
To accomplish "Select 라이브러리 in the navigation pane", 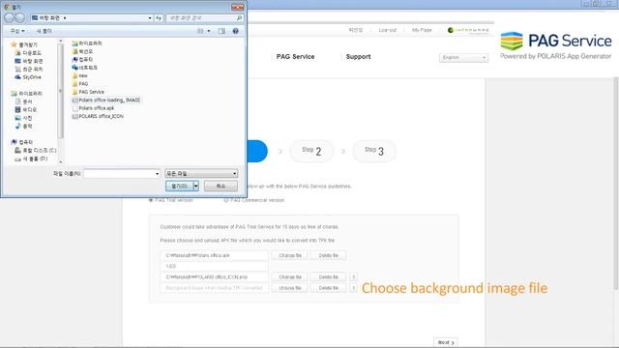I will point(27,94).
